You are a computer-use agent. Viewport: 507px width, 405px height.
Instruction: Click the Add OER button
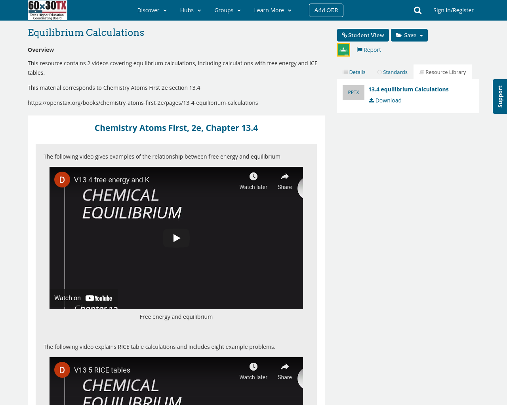point(326,10)
